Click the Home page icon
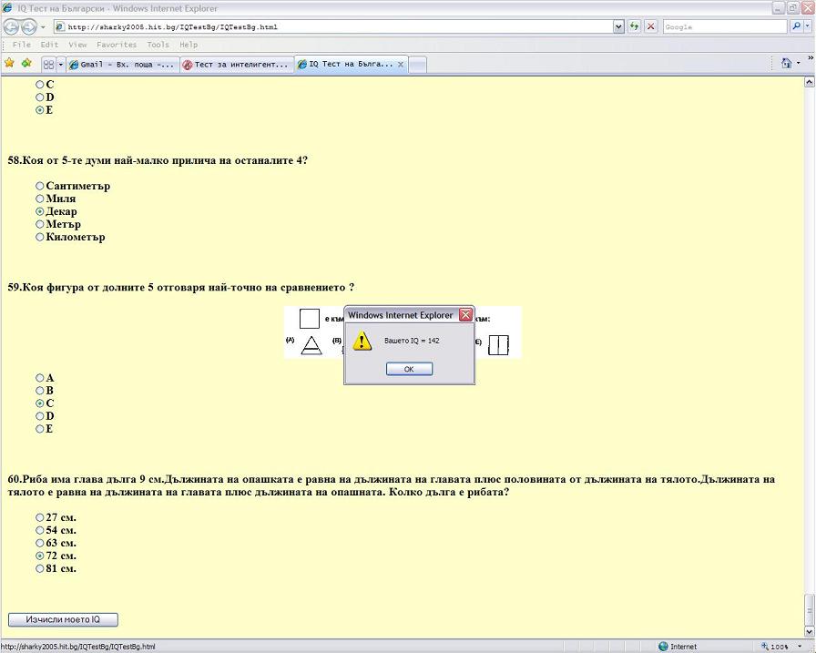 pos(786,63)
